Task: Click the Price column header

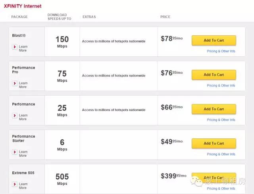Action: (165, 17)
